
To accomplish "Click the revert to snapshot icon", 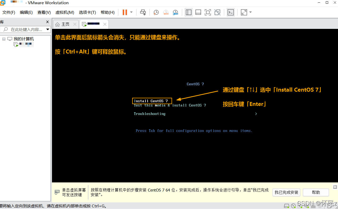I will coord(166,12).
